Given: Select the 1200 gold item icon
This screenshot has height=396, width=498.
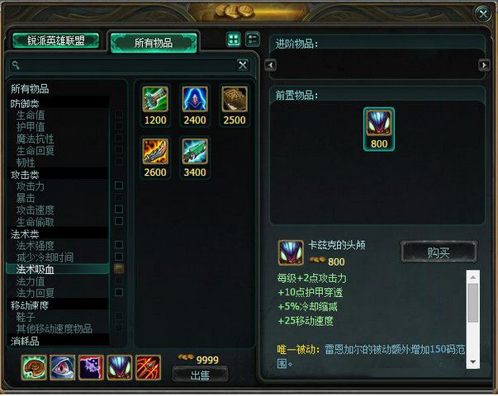Looking at the screenshot, I should 155,99.
